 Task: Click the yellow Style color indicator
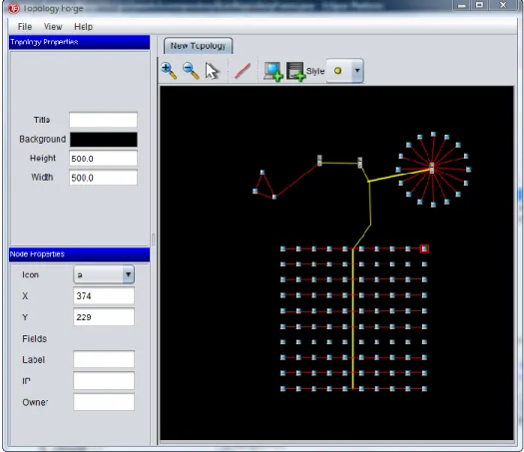(x=337, y=71)
